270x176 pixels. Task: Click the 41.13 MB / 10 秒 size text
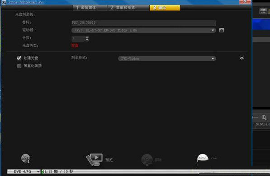(x=57, y=171)
